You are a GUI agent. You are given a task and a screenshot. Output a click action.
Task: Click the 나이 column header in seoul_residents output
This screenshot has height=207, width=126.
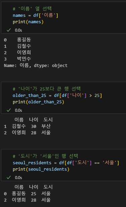point(34,187)
